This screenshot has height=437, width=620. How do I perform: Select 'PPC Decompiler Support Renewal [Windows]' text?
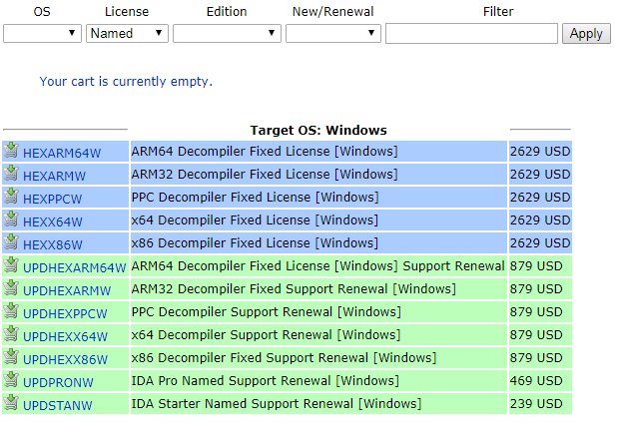pos(267,311)
